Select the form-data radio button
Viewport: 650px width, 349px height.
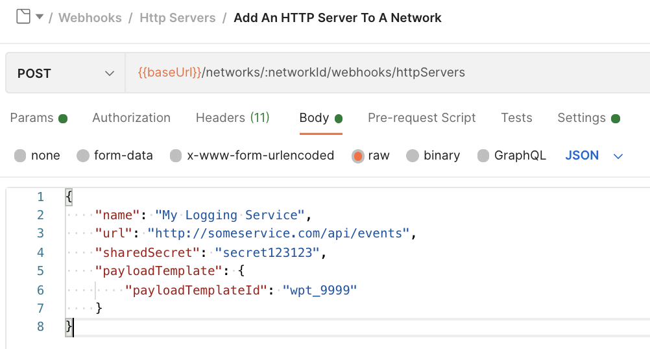point(83,156)
